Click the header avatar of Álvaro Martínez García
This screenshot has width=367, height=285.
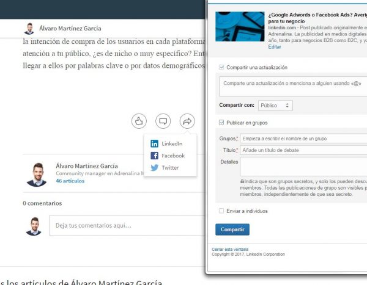point(29,29)
